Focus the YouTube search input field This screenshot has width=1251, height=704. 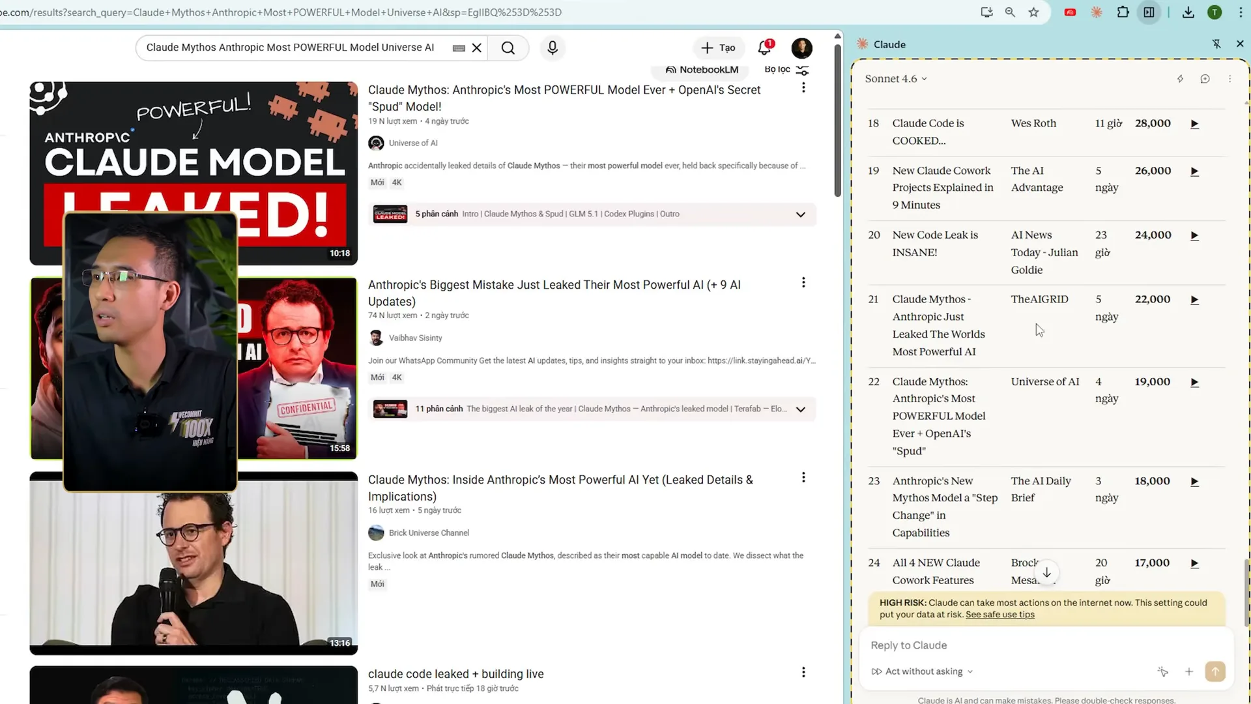(x=293, y=48)
